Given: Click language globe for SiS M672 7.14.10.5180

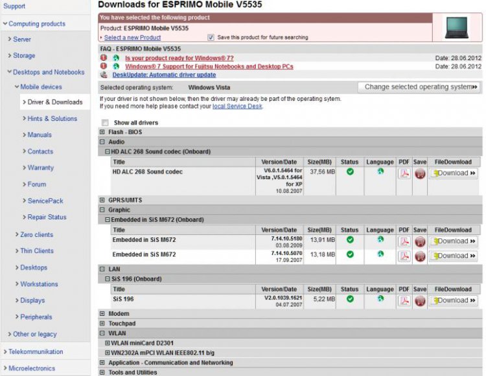Looking at the screenshot, I should click(380, 239).
